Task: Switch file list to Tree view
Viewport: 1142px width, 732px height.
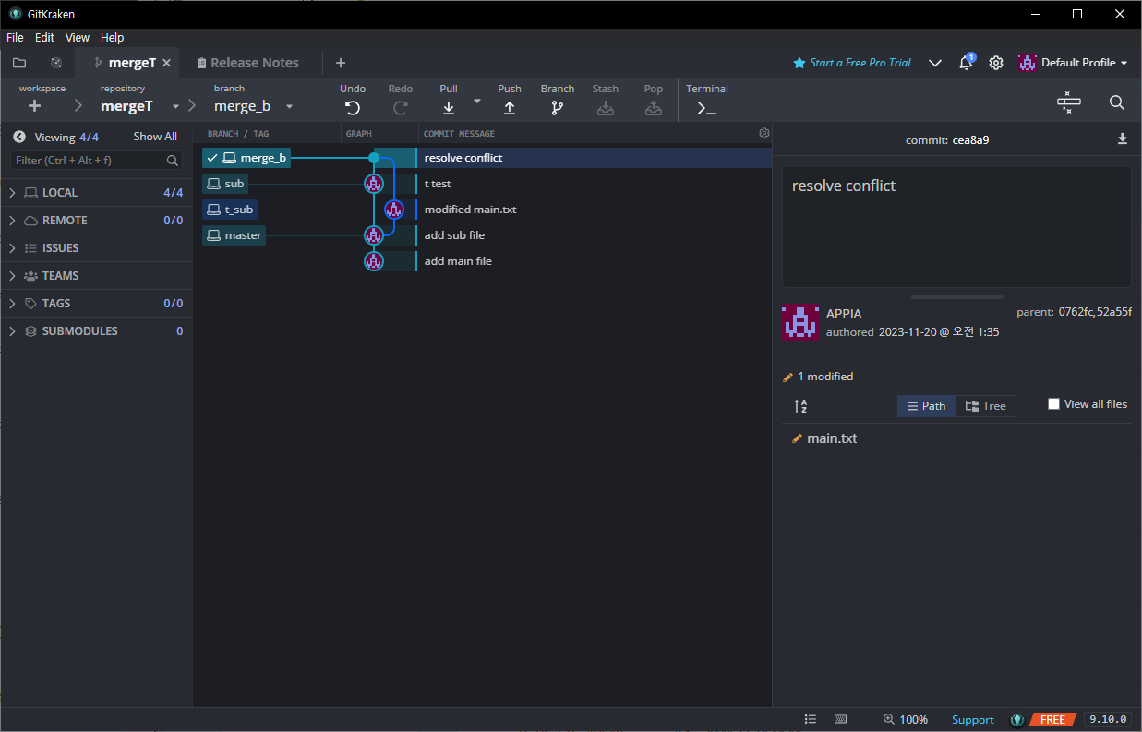Action: point(986,406)
